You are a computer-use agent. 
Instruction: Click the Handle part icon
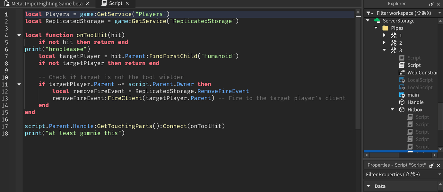click(402, 102)
